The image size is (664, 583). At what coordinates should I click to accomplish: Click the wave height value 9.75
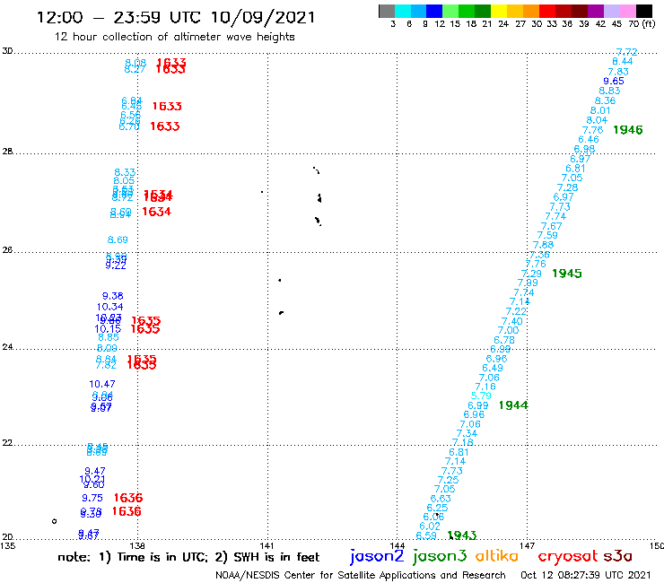(92, 499)
